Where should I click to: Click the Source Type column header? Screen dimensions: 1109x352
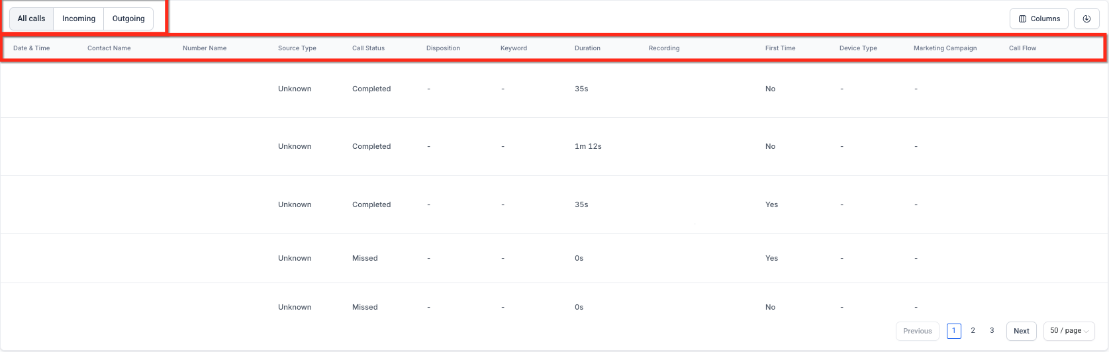click(x=297, y=48)
